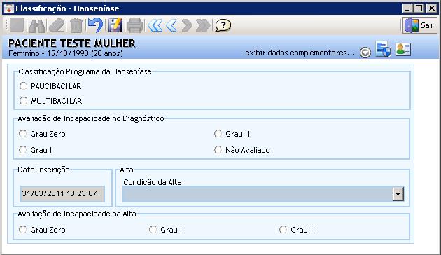Open the Condição da Alta dropdown arrow
This screenshot has width=441, height=255.
coord(398,194)
